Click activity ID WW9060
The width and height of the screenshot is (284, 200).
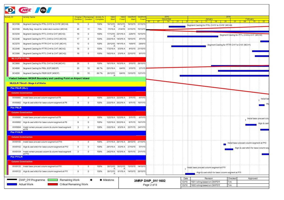pos(16,98)
